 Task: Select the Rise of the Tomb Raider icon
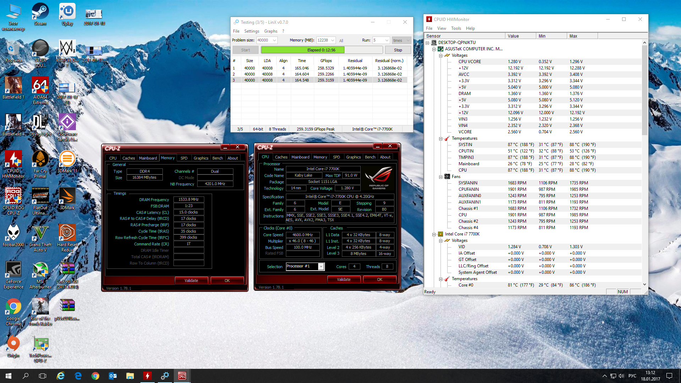tap(40, 312)
